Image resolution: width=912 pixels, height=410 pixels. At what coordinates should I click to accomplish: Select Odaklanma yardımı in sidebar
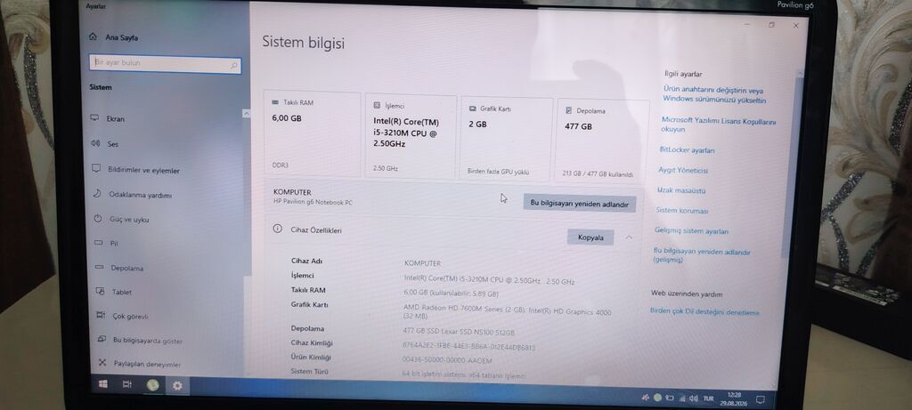click(x=140, y=195)
